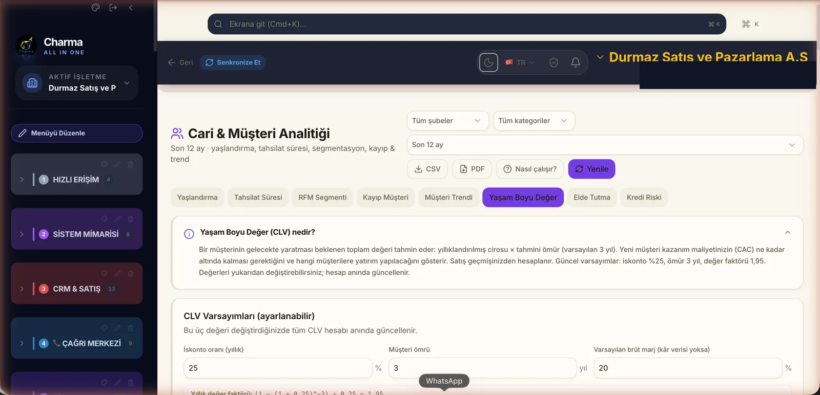The height and width of the screenshot is (395, 820).
Task: Click the palette icon on CRM & SATIŞ card
Action: pyautogui.click(x=105, y=274)
